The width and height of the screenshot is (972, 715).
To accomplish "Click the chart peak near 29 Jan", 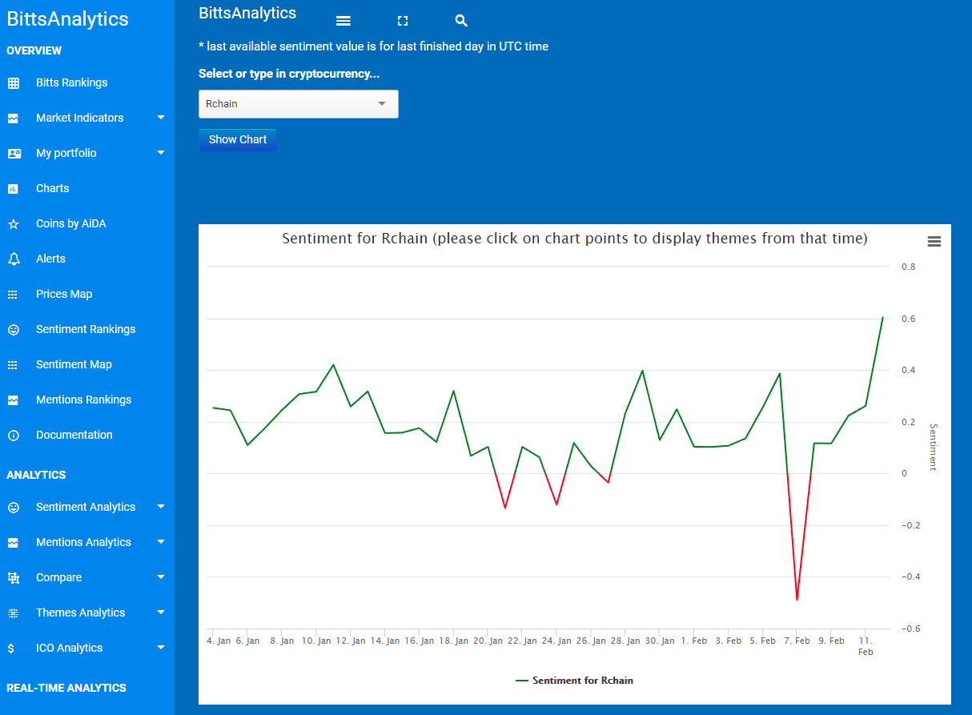I will pos(642,371).
